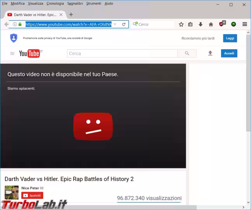Click the green circle extension icon
Screen dimensions: 251x210
click(x=234, y=24)
